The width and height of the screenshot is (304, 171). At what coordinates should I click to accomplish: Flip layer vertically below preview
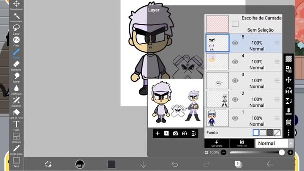[193, 133]
